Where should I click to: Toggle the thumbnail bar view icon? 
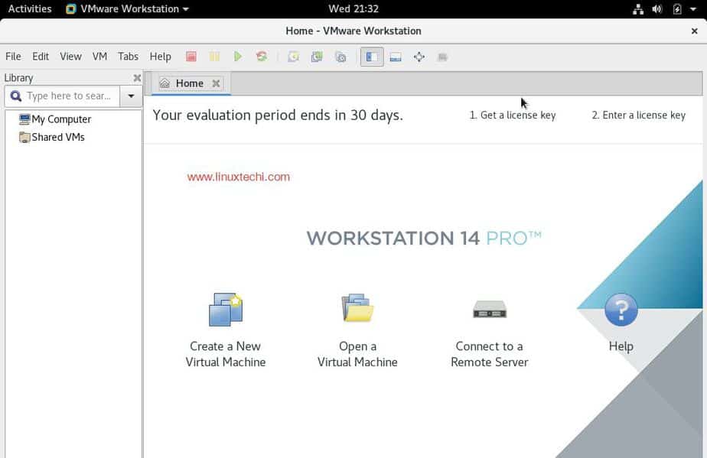(396, 57)
